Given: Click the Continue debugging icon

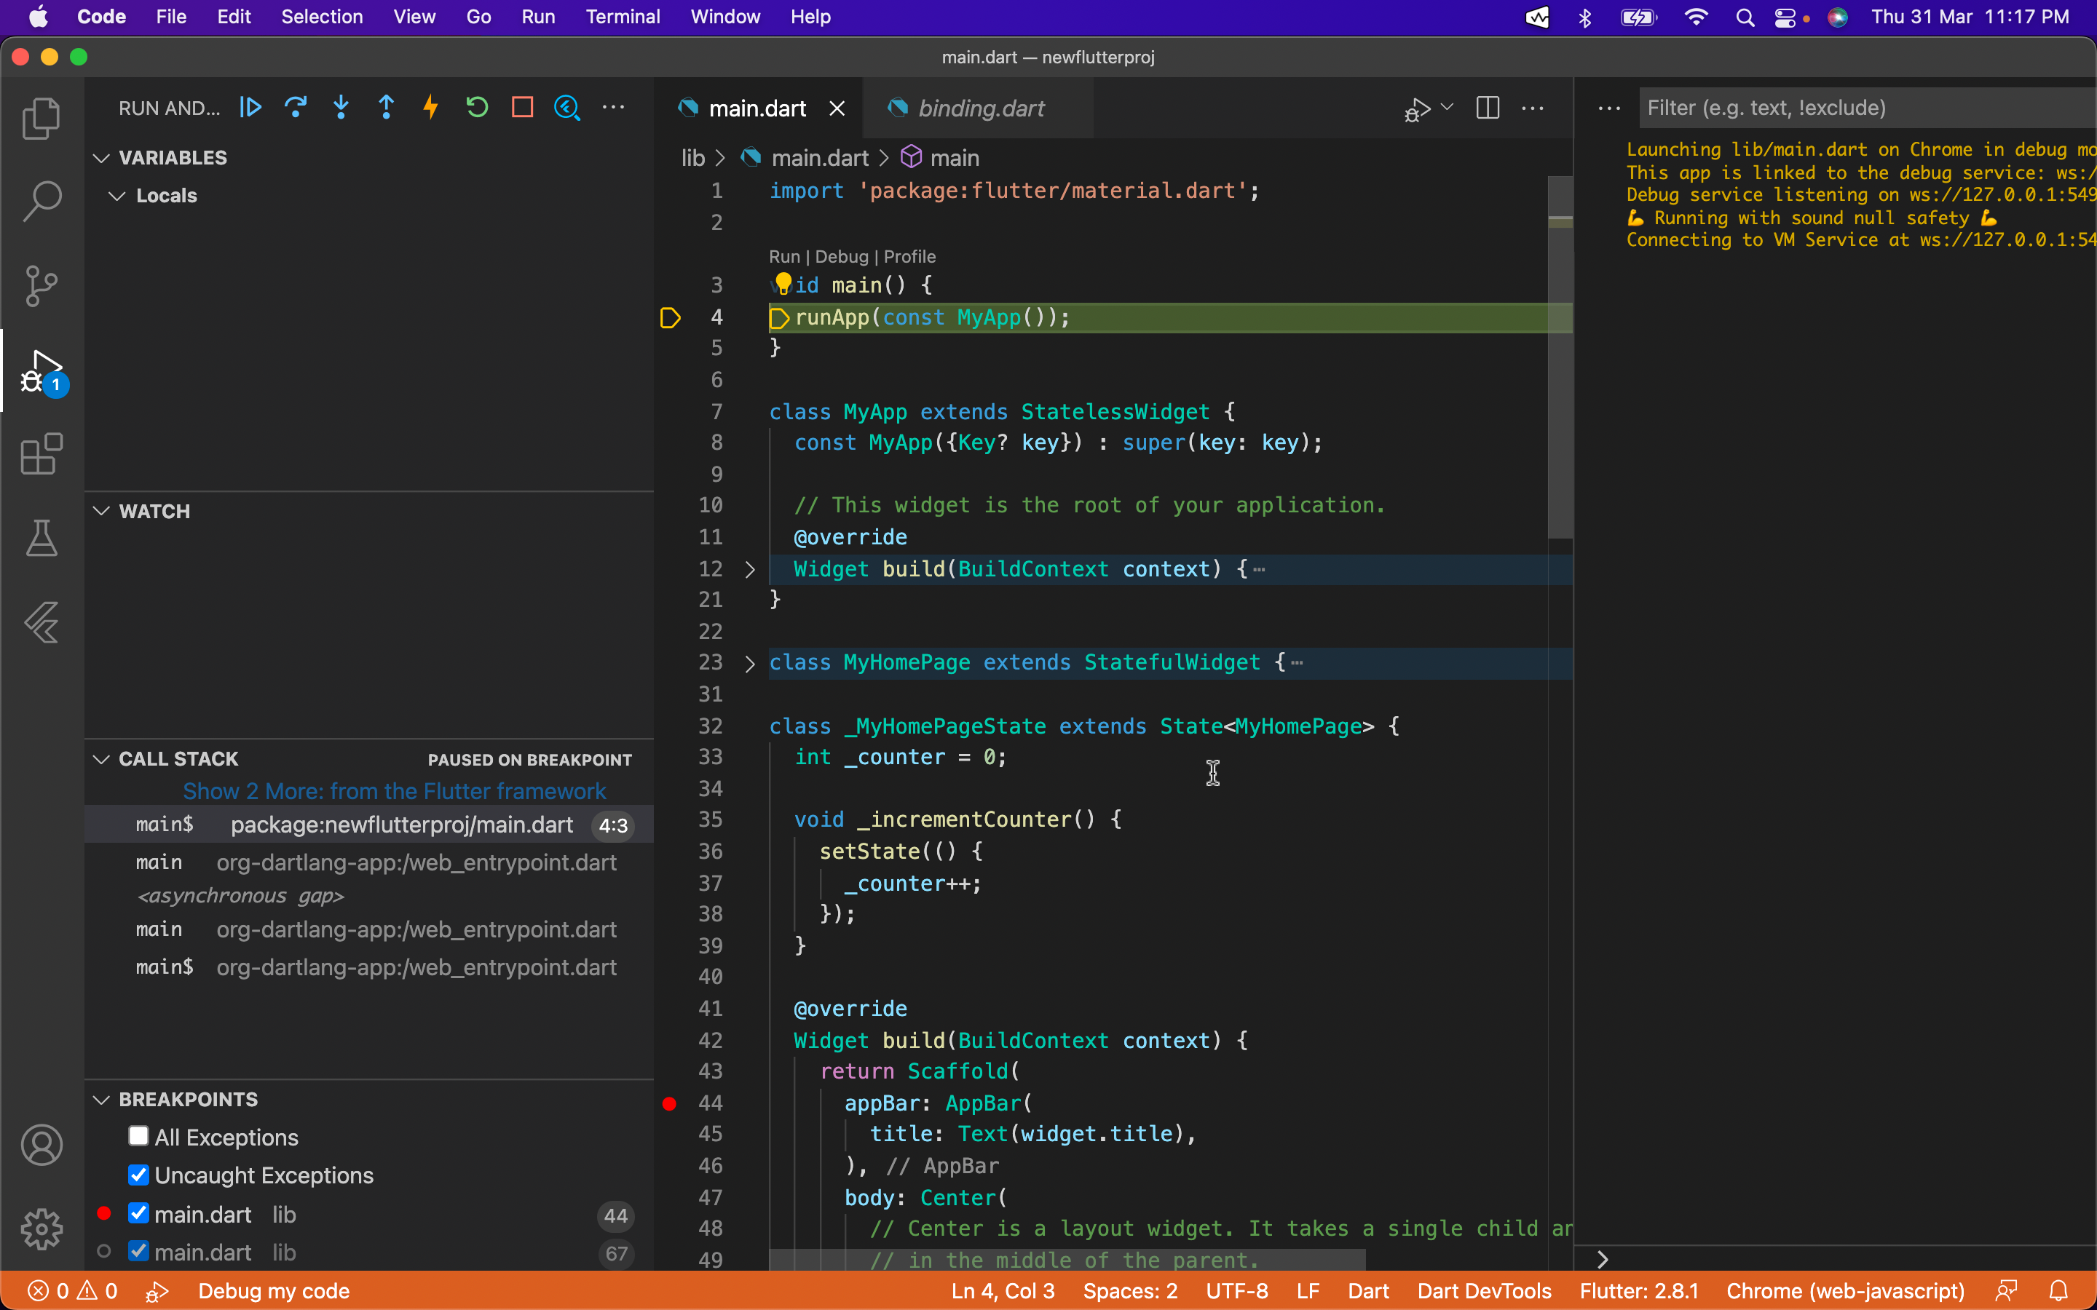Looking at the screenshot, I should pos(250,106).
